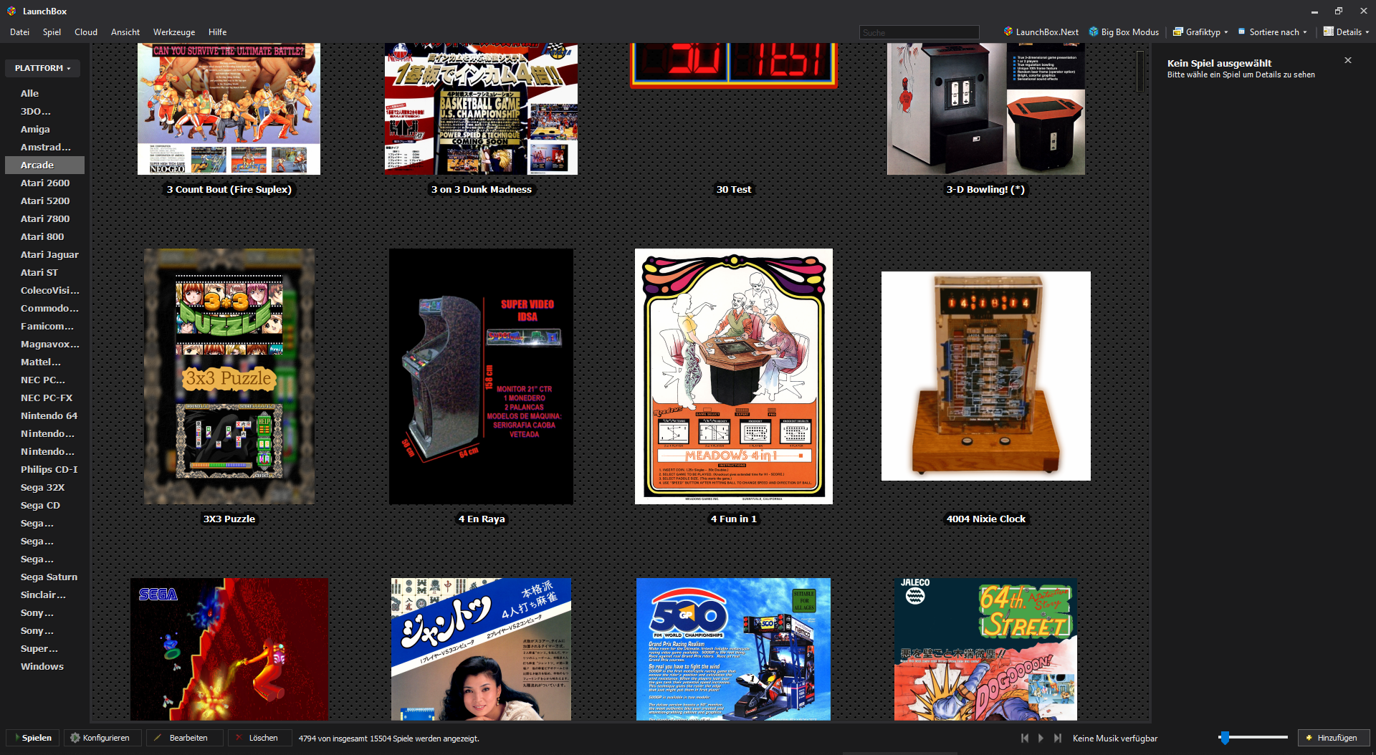This screenshot has width=1376, height=755.
Task: Open the Ansicht menu
Action: [x=125, y=32]
